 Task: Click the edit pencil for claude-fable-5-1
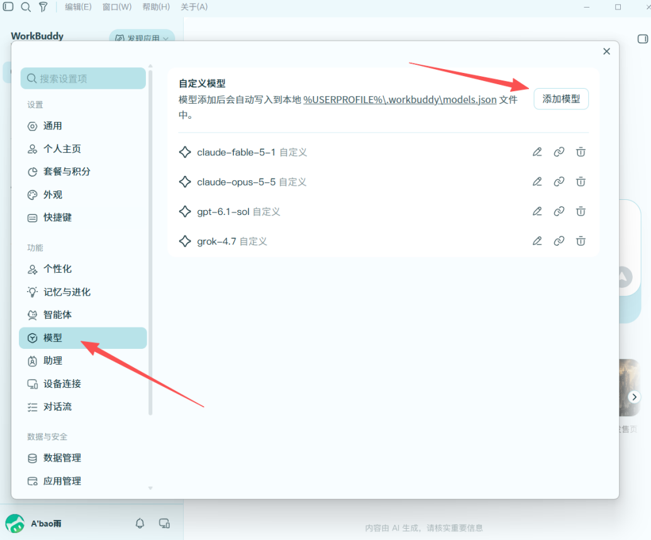click(x=537, y=152)
